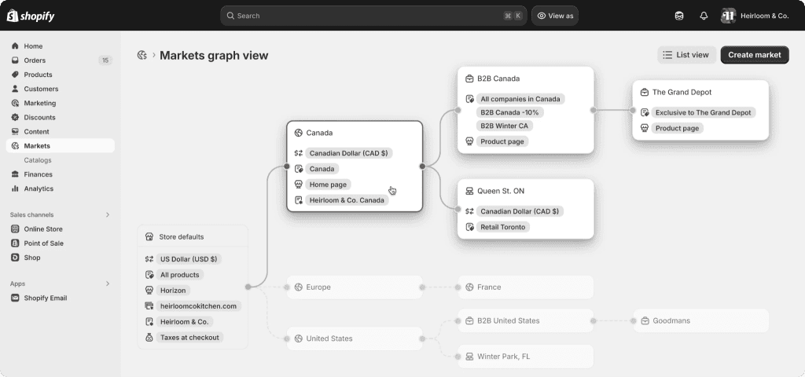Viewport: 805px width, 377px height.
Task: Click the Content icon in sidebar
Action: coord(15,132)
